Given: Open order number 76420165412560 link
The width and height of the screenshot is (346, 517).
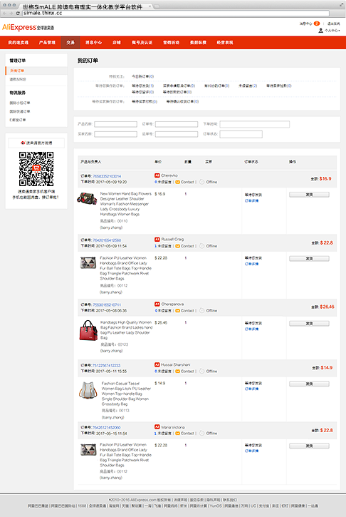Looking at the screenshot, I should pos(107,240).
